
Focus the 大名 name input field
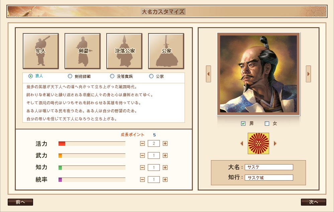pos(269,167)
